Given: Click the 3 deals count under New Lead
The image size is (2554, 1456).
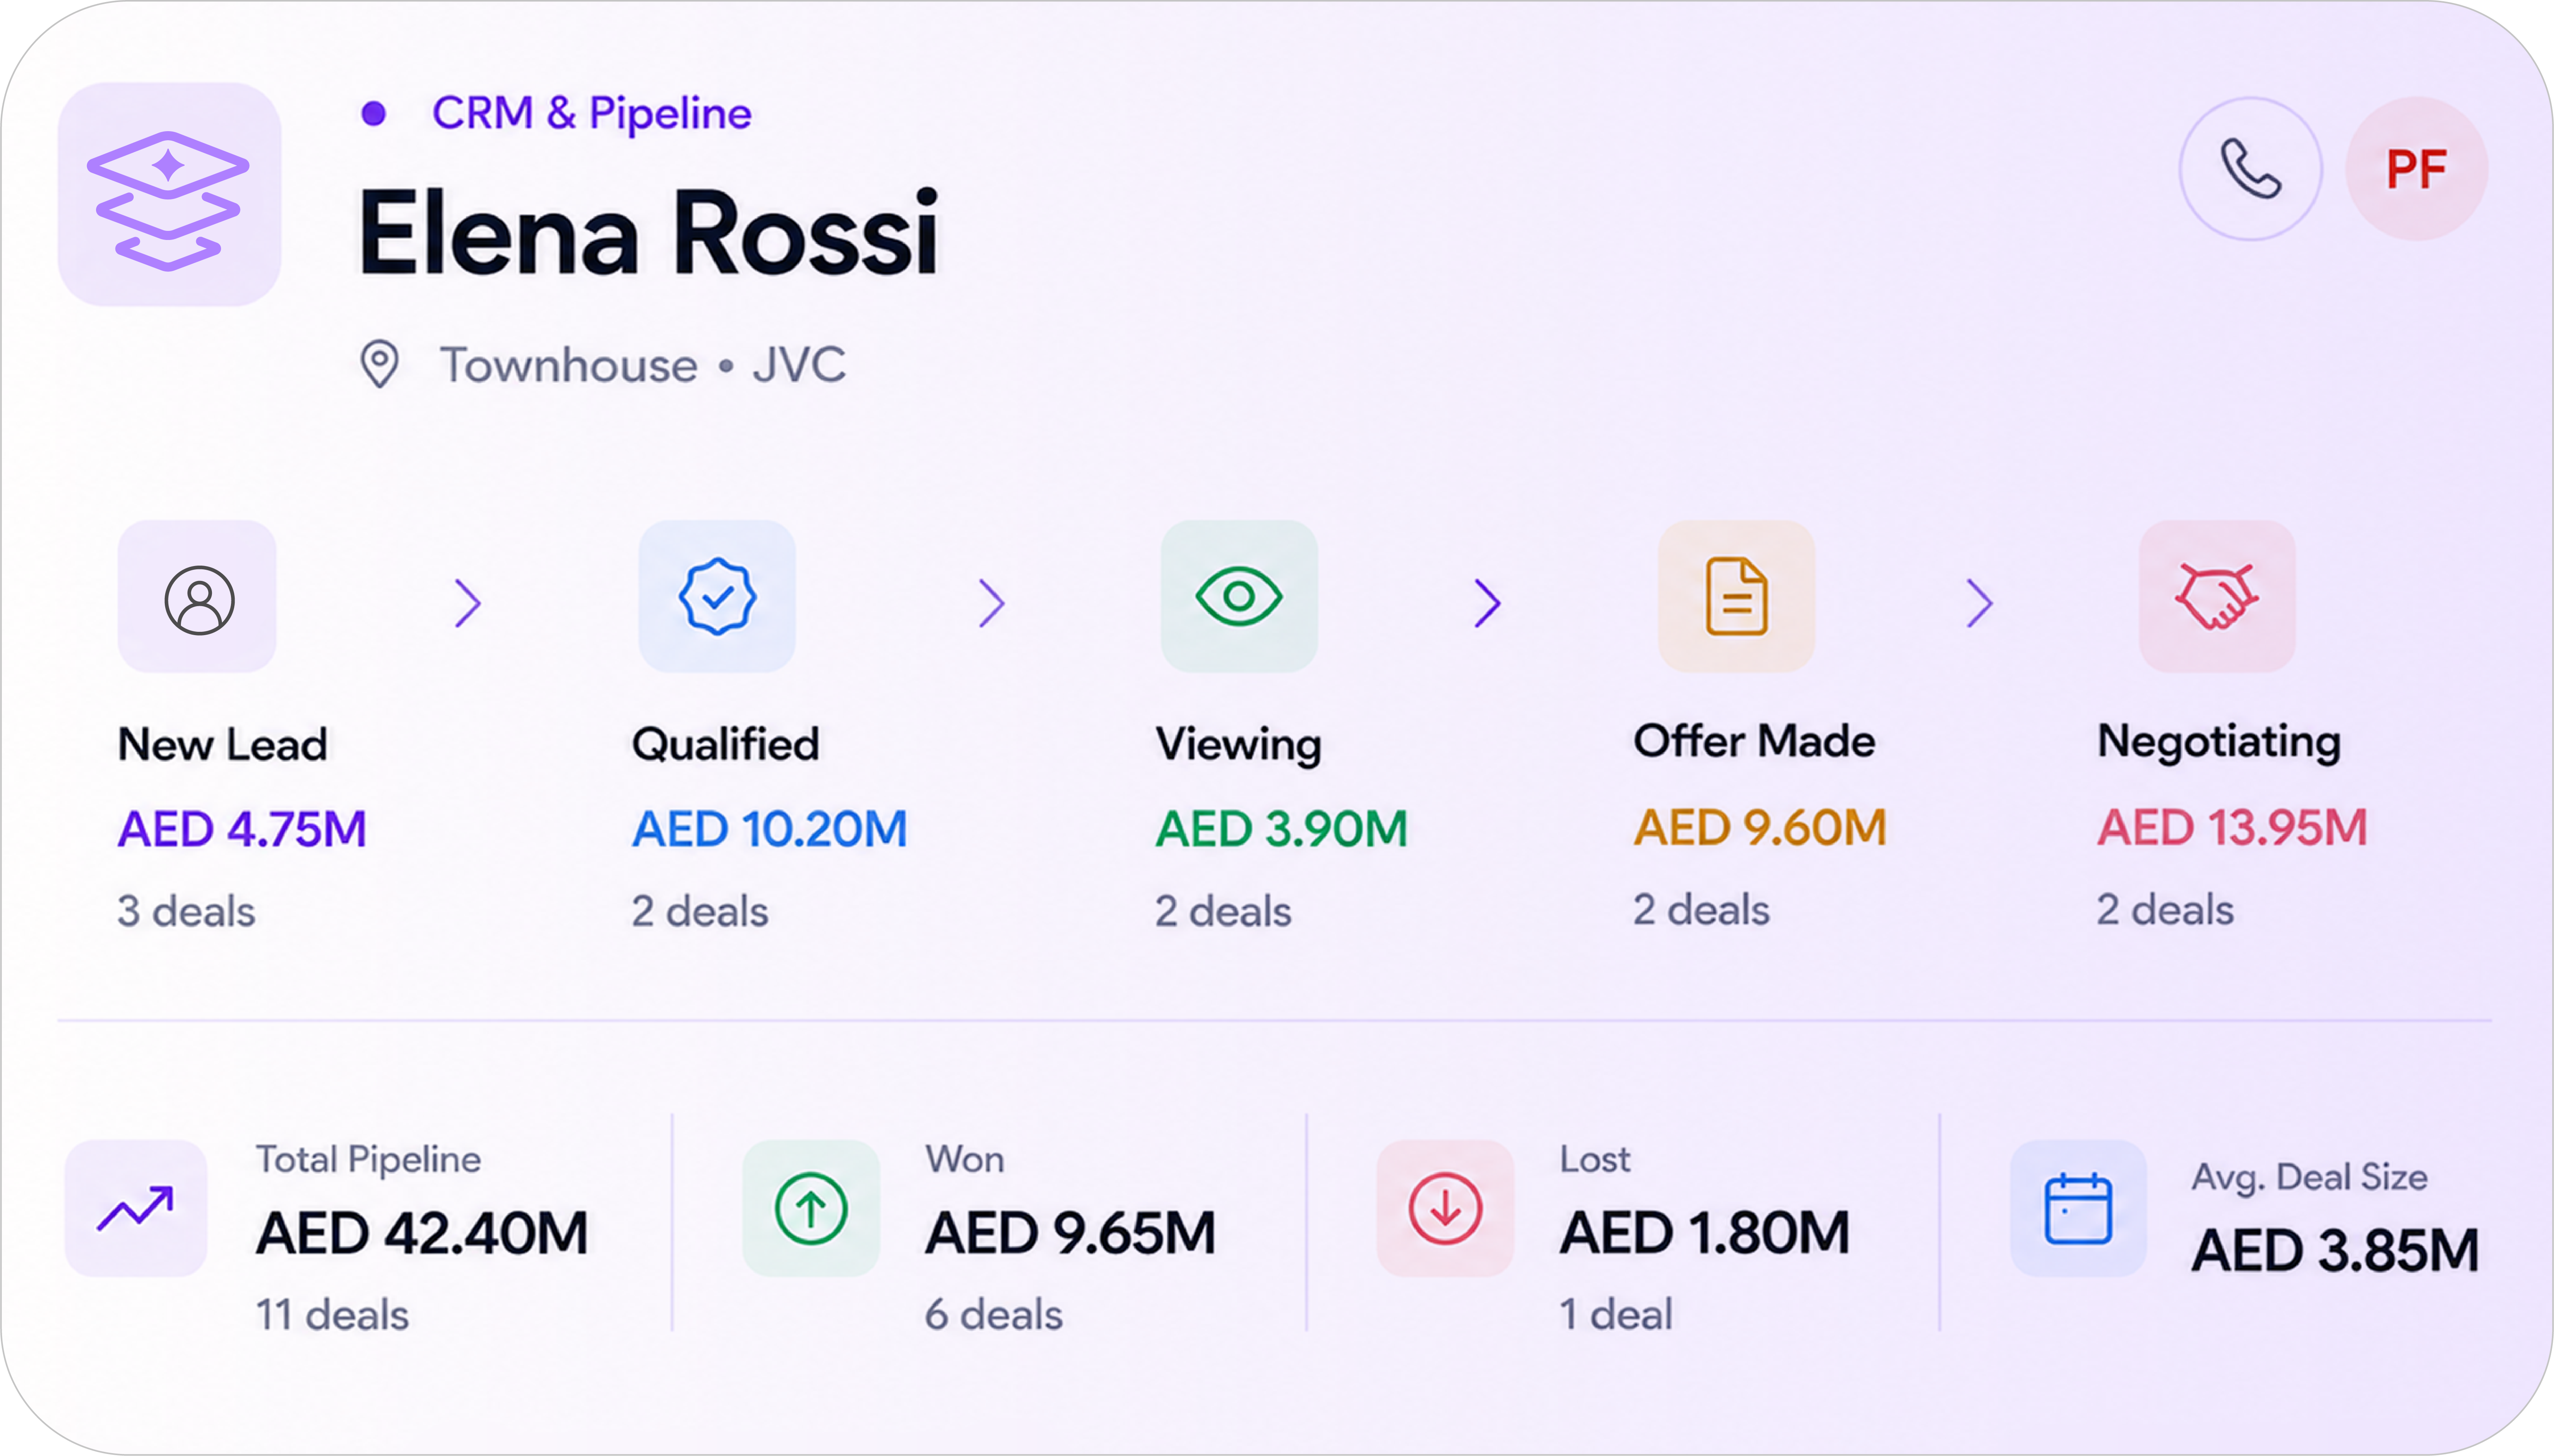Looking at the screenshot, I should tap(186, 911).
